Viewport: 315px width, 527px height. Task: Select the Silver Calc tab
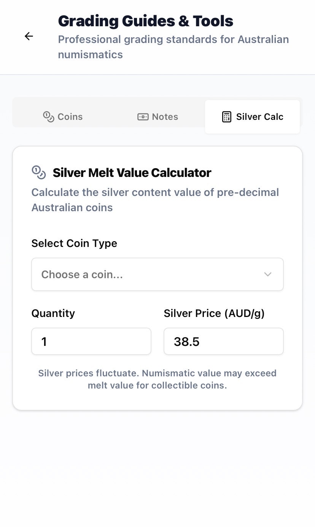click(x=252, y=117)
